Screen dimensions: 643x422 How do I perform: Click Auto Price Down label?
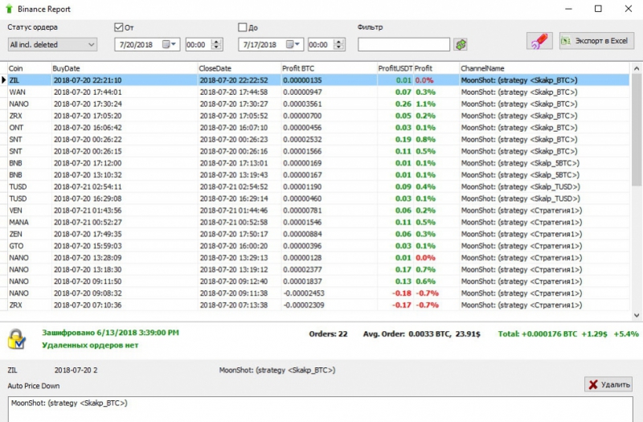(34, 386)
